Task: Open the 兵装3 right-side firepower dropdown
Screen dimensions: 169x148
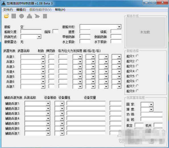Action: [119, 67]
